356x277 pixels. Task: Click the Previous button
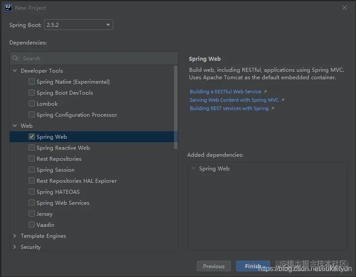214,266
